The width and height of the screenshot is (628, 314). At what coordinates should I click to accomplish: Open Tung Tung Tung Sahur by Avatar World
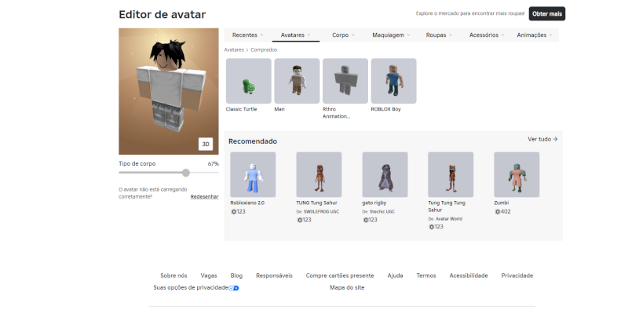tap(451, 174)
